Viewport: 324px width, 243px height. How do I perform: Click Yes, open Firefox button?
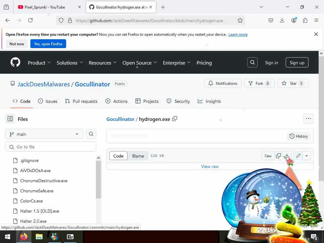point(48,44)
